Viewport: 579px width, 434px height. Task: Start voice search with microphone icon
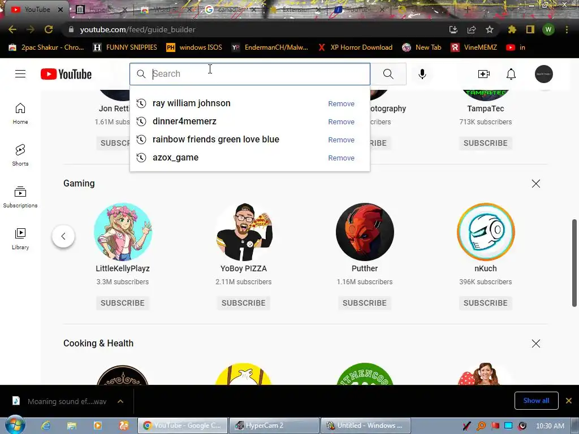click(422, 74)
